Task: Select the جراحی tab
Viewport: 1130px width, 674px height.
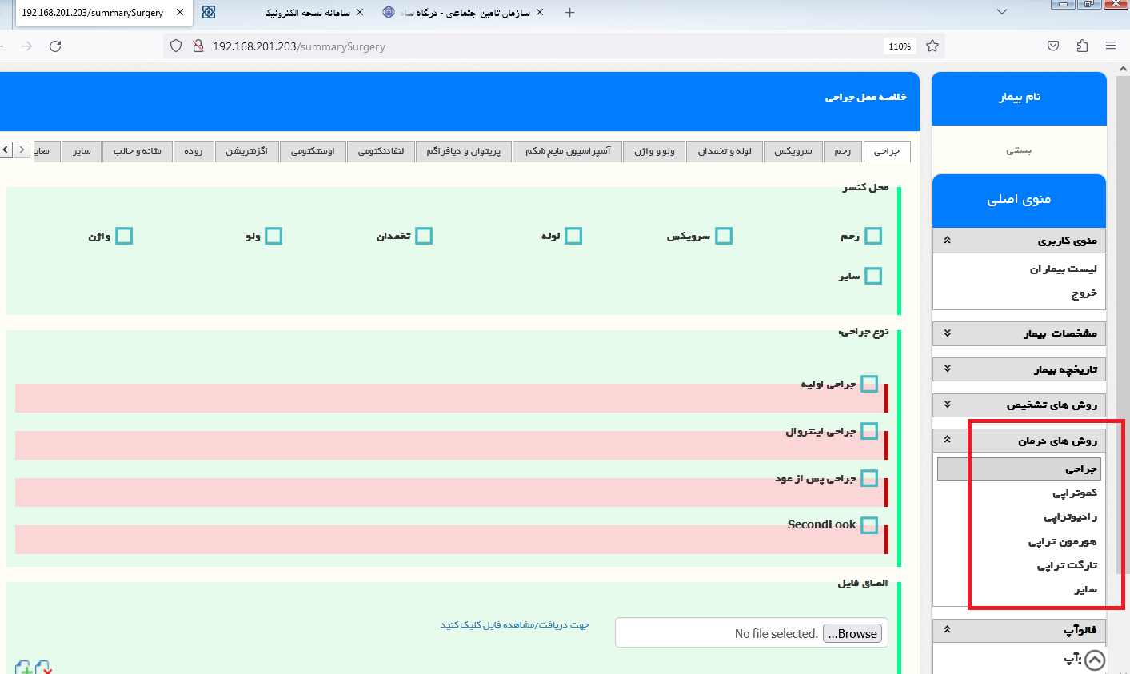Action: coord(887,151)
